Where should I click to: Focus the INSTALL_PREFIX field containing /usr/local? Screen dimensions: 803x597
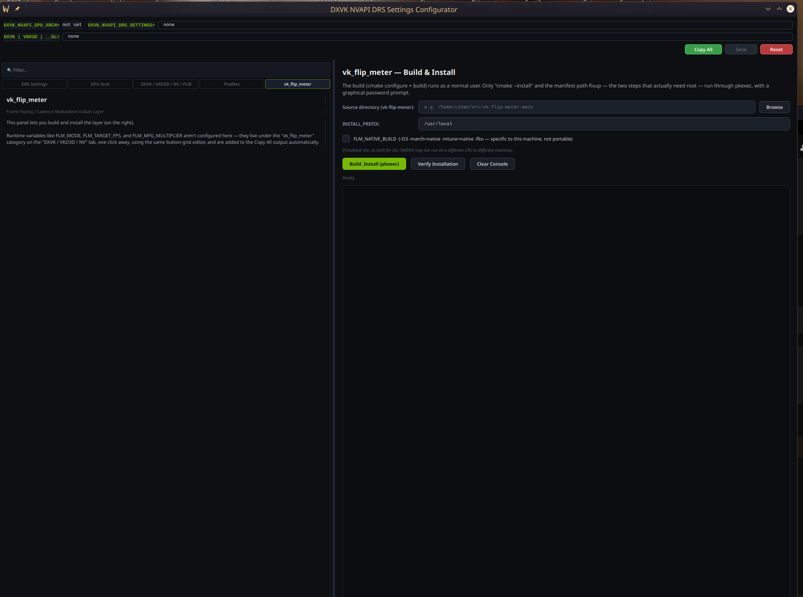604,124
